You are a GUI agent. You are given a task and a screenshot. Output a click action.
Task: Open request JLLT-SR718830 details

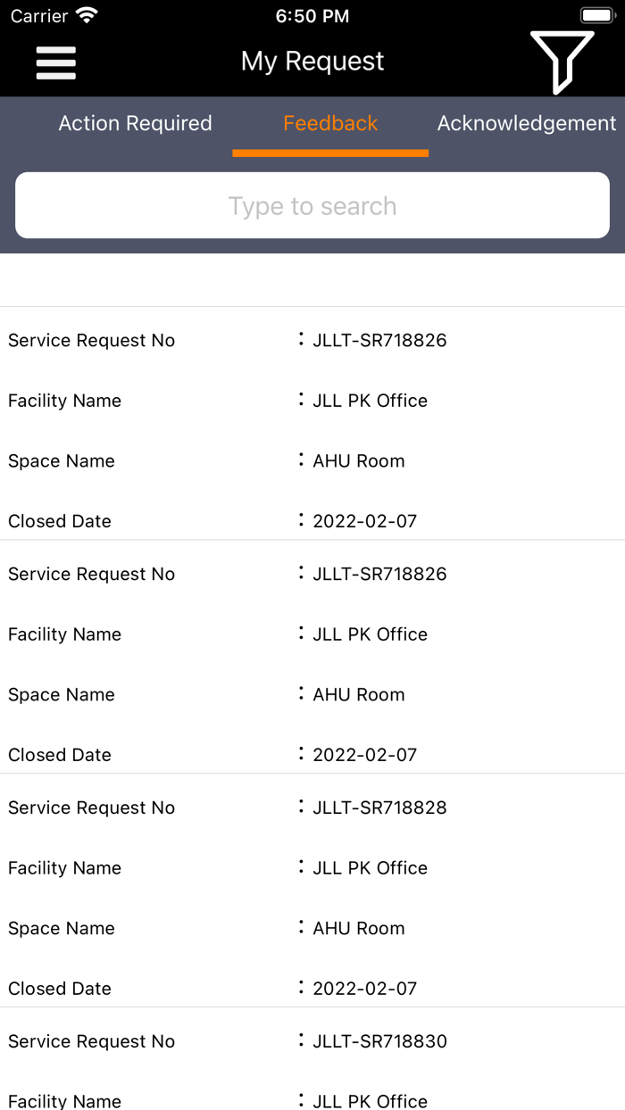(x=379, y=1041)
